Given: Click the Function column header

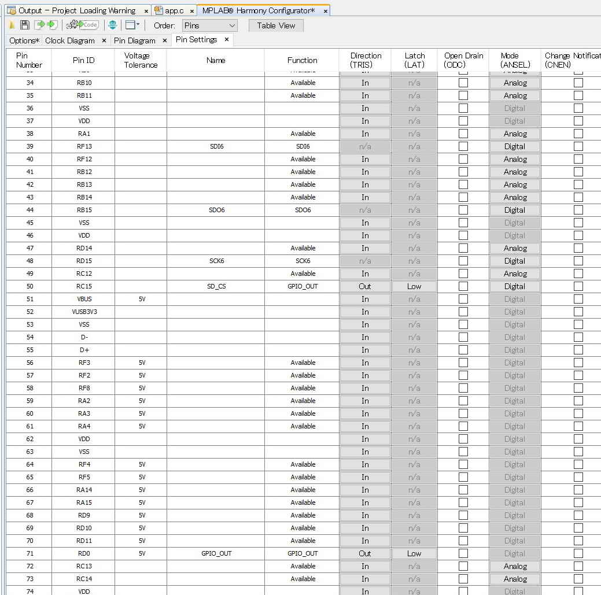Looking at the screenshot, I should 302,60.
